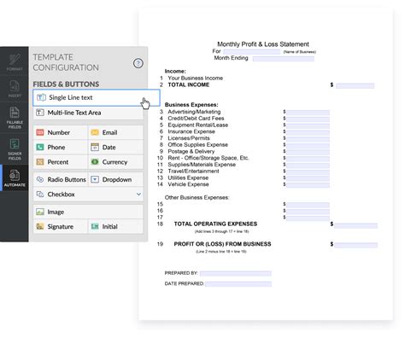Insert a Currency field
The height and width of the screenshot is (337, 405).
(x=115, y=162)
